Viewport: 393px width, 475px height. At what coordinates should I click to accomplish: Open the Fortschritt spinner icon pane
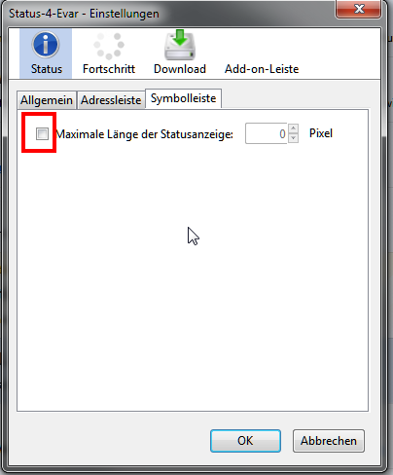click(109, 46)
